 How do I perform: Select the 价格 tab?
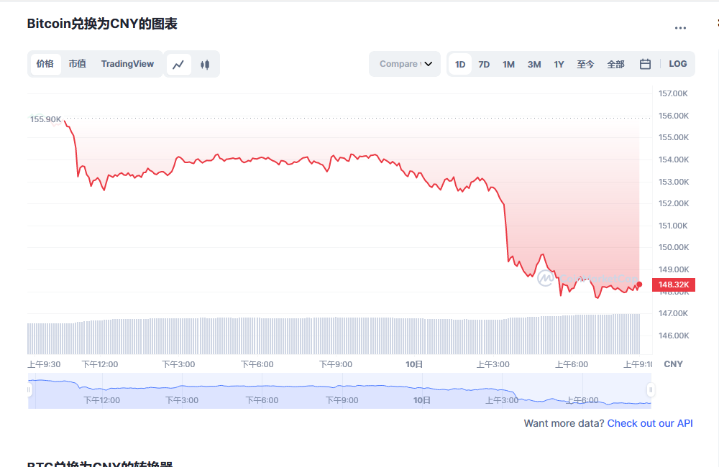coord(45,64)
